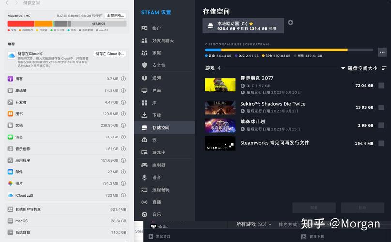Expand the 所有游戏 (93) filter dropdown
The width and height of the screenshot is (391, 242).
click(x=254, y=224)
